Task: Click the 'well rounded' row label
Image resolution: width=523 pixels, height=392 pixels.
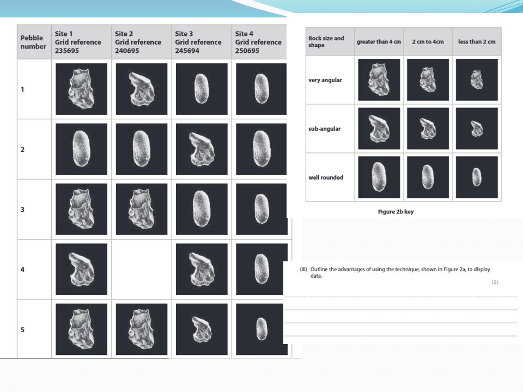Action: 326,177
